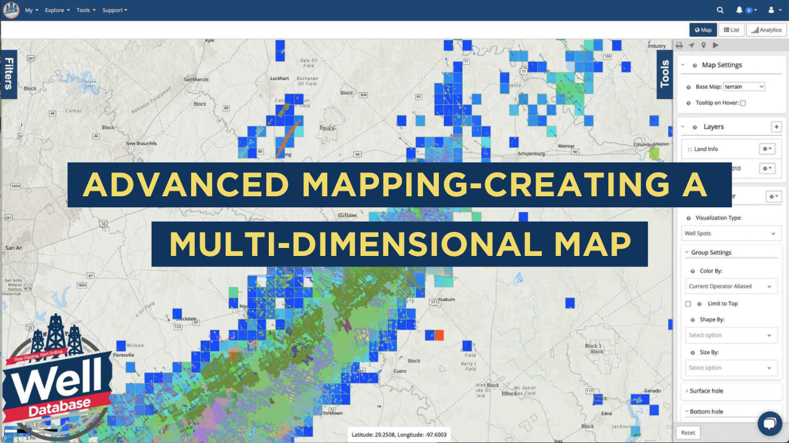Click the Reset button
The image size is (789, 443).
click(687, 432)
